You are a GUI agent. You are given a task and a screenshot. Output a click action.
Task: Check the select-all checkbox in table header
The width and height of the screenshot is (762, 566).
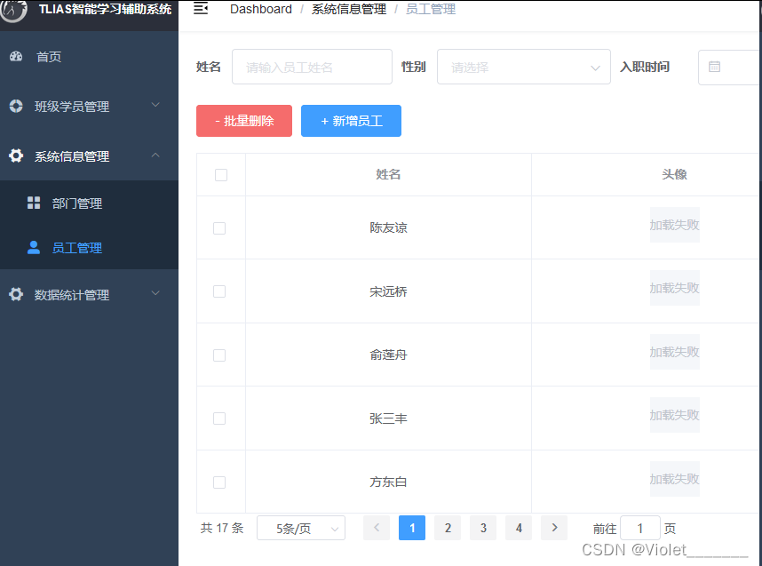[220, 175]
